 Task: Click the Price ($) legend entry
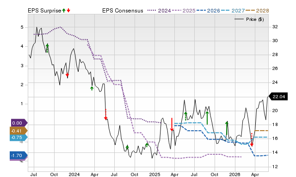pos(249,19)
